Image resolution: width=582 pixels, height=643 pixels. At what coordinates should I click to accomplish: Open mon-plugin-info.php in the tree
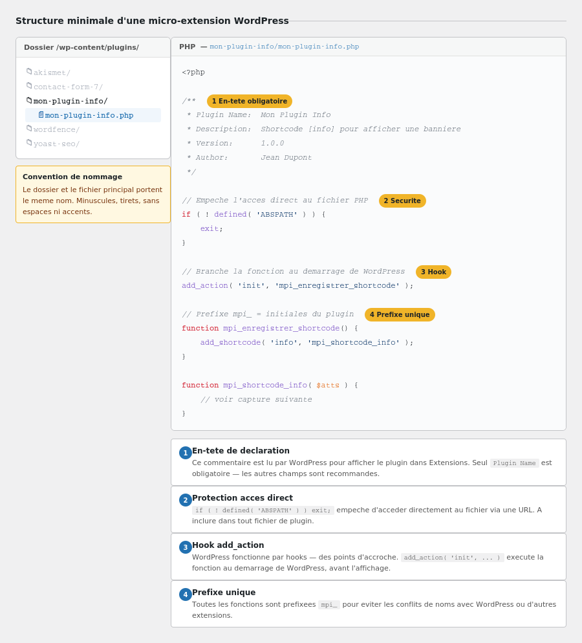coord(93,115)
